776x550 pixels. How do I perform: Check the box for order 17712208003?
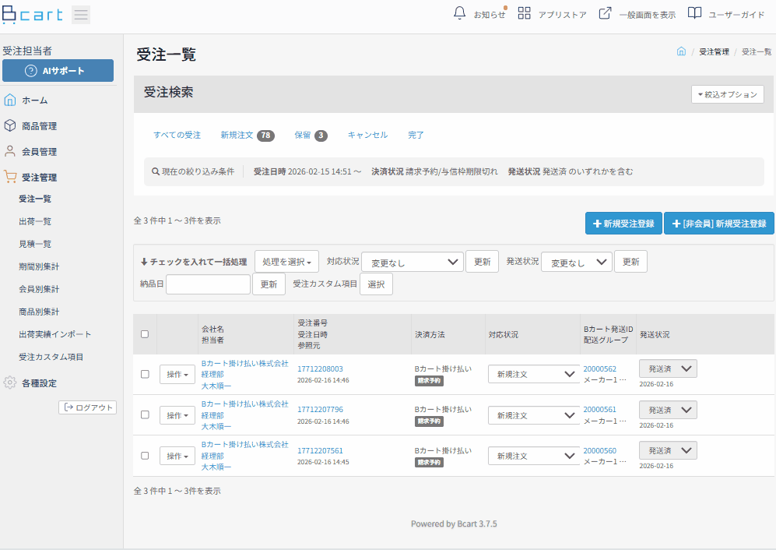(x=145, y=374)
